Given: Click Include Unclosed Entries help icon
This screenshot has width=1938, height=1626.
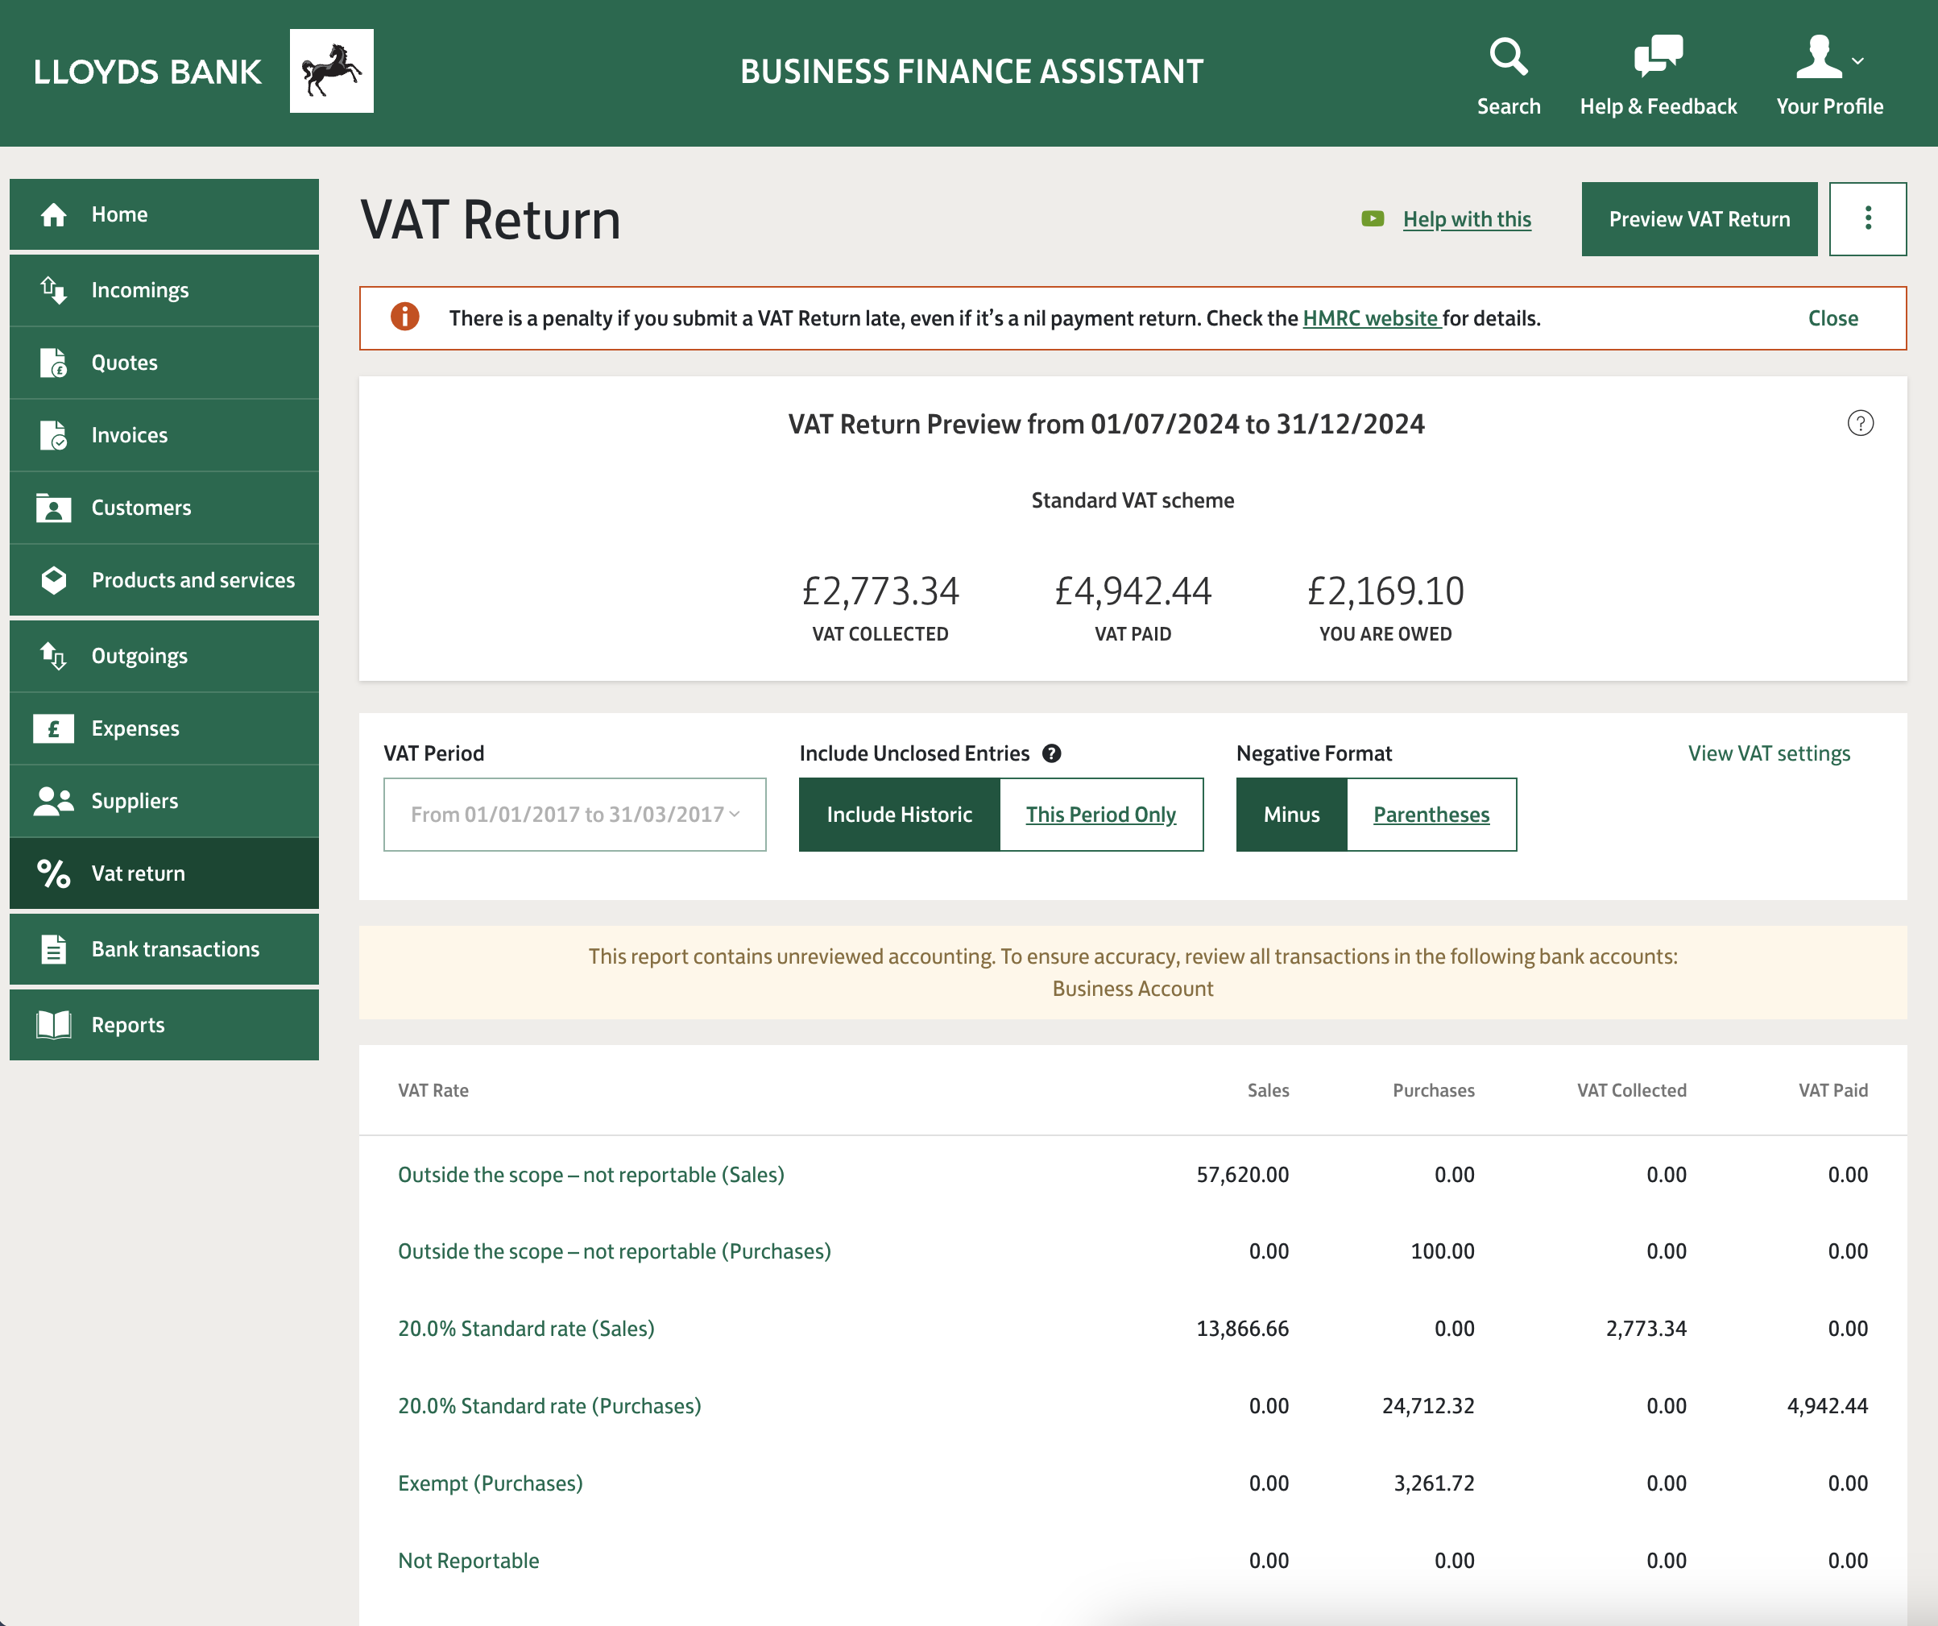Looking at the screenshot, I should [x=1051, y=753].
